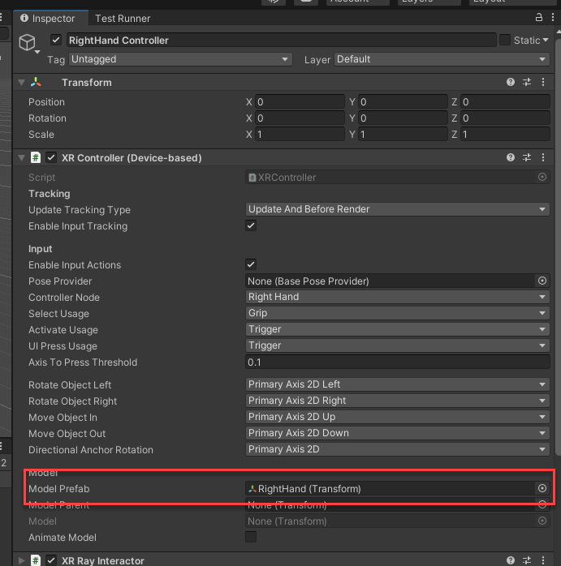Image resolution: width=561 pixels, height=566 pixels.
Task: Toggle the Inspector lock icon
Action: coord(538,17)
